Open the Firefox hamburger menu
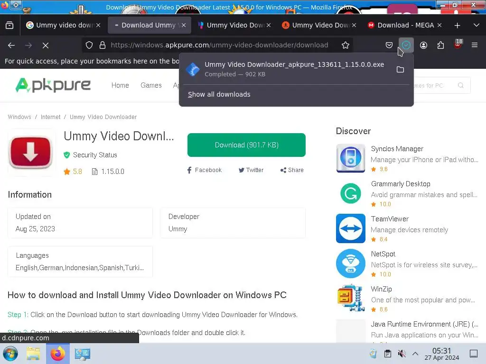This screenshot has height=364, width=486. point(475,45)
